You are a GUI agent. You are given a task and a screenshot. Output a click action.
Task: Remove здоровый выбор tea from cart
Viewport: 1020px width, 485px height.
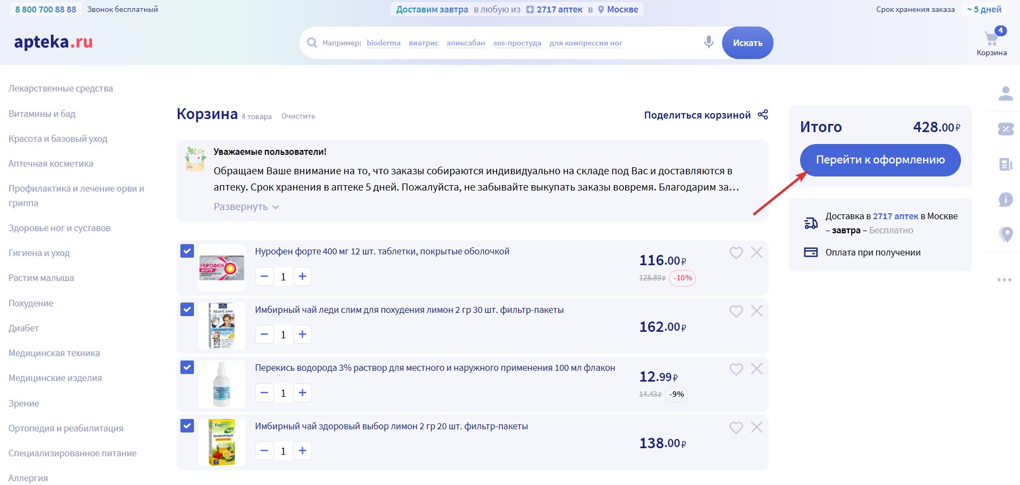click(756, 427)
